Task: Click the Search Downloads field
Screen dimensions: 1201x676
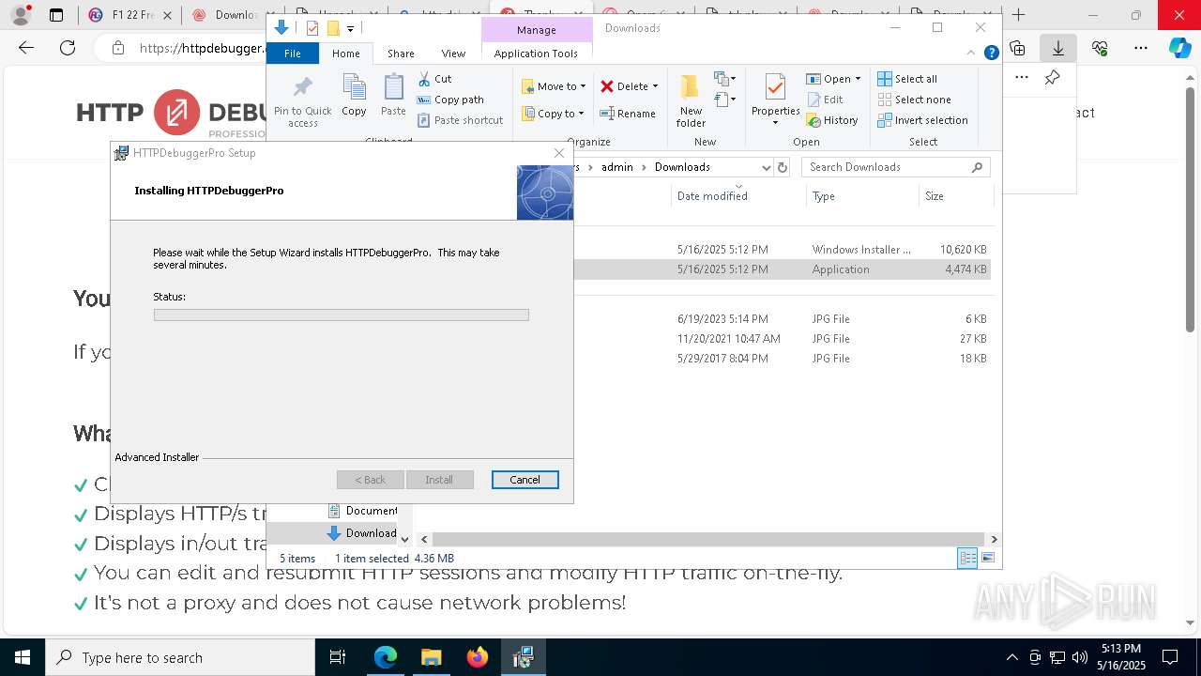Action: 896,167
